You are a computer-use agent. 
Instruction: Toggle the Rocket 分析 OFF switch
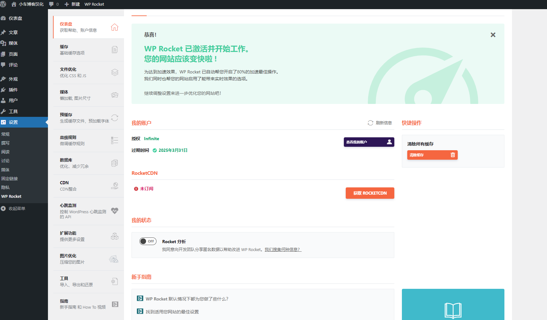pos(148,241)
